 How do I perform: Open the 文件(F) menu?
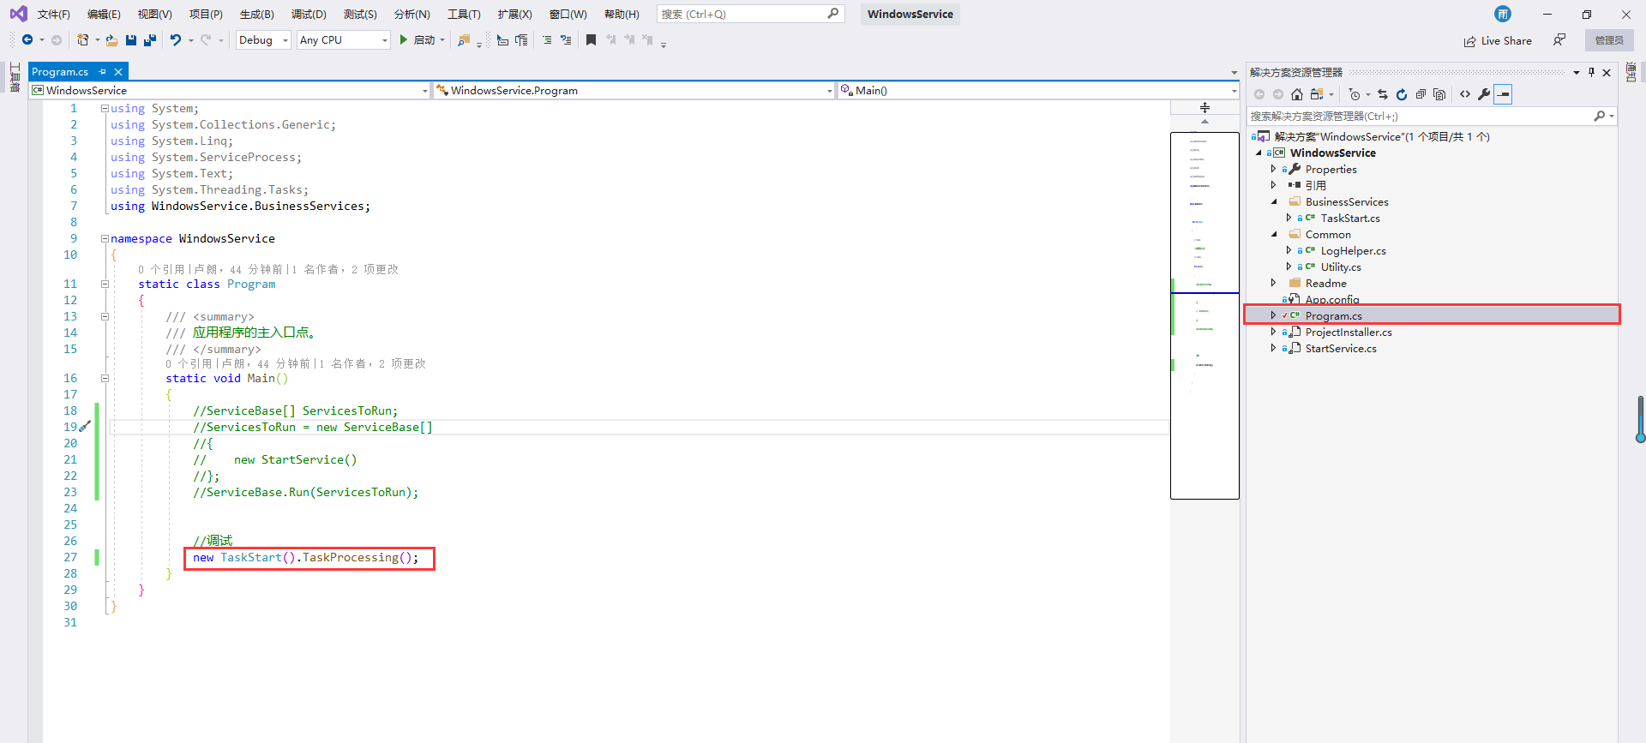53,14
